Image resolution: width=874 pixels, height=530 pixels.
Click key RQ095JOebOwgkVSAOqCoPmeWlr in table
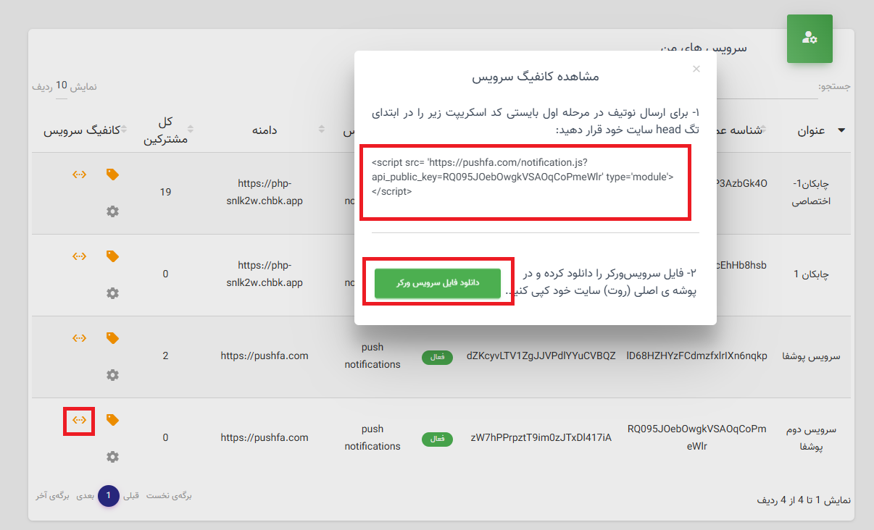click(x=697, y=437)
